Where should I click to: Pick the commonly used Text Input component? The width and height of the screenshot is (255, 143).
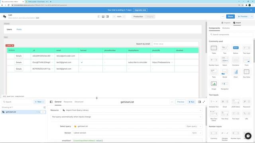pyautogui.click(x=247, y=48)
